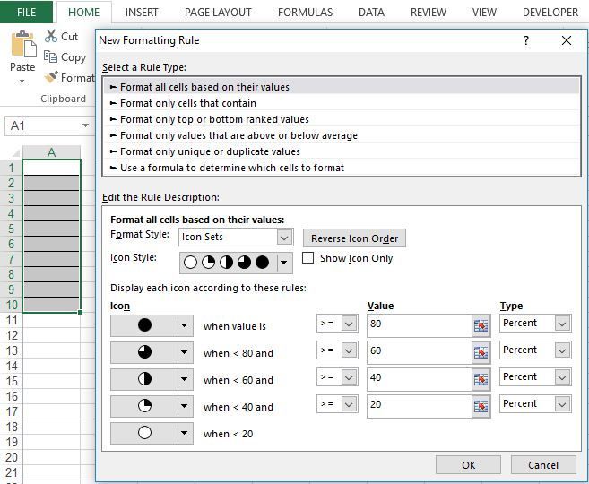Image resolution: width=589 pixels, height=484 pixels.
Task: Select row 20 header
Action: point(12,457)
